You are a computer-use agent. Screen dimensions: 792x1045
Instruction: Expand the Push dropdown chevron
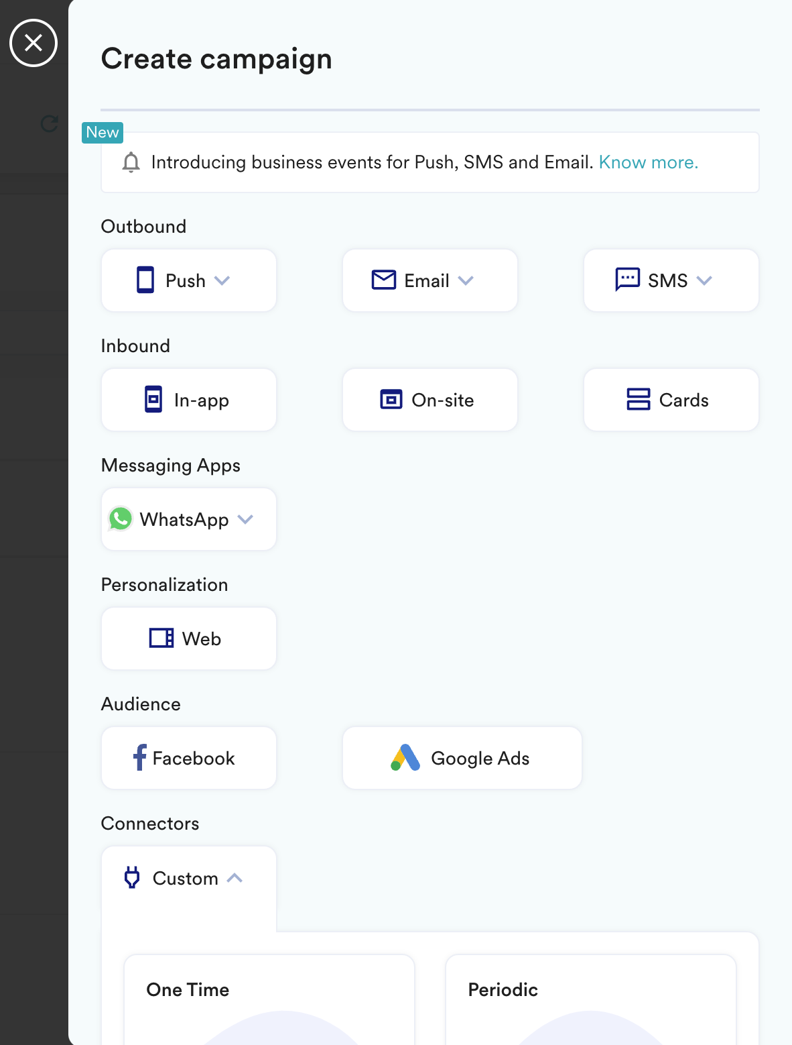point(222,280)
